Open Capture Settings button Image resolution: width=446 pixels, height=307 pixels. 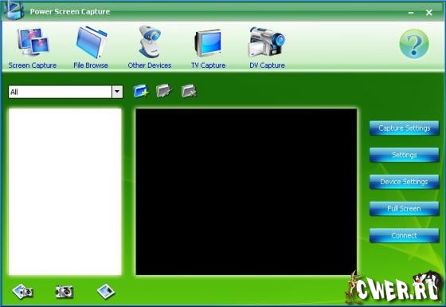(x=405, y=128)
